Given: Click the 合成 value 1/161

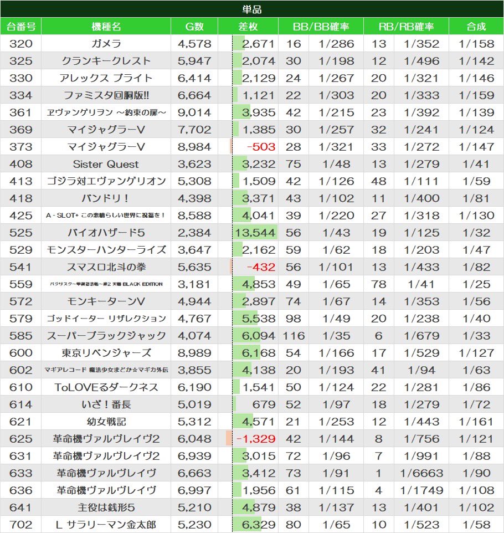Looking at the screenshot, I should click(x=476, y=421).
